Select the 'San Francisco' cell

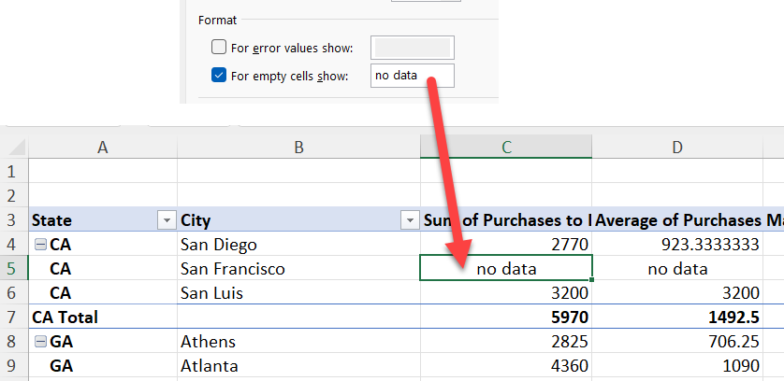pyautogui.click(x=298, y=268)
